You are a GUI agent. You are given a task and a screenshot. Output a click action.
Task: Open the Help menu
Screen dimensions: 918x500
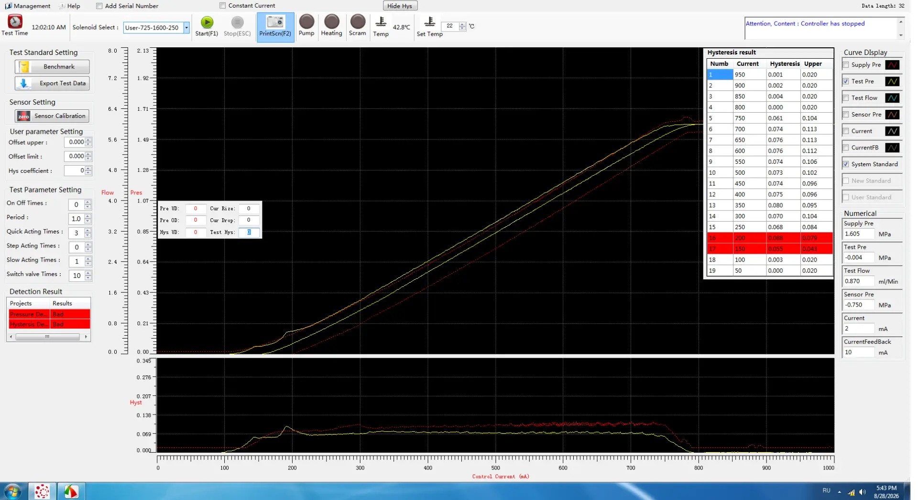click(x=70, y=6)
